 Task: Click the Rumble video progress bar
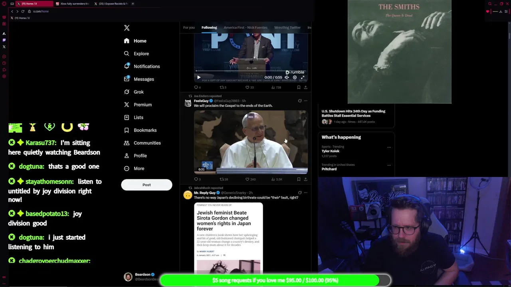[x=251, y=71]
